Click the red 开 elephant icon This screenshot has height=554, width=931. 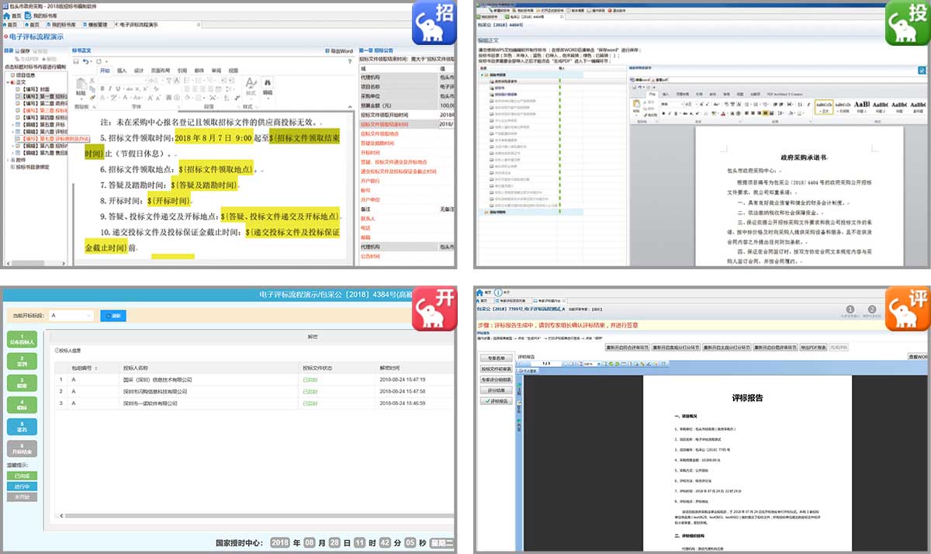(x=434, y=308)
